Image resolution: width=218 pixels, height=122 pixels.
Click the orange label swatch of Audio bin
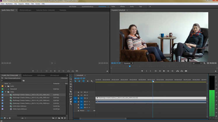[x=3, y=86]
